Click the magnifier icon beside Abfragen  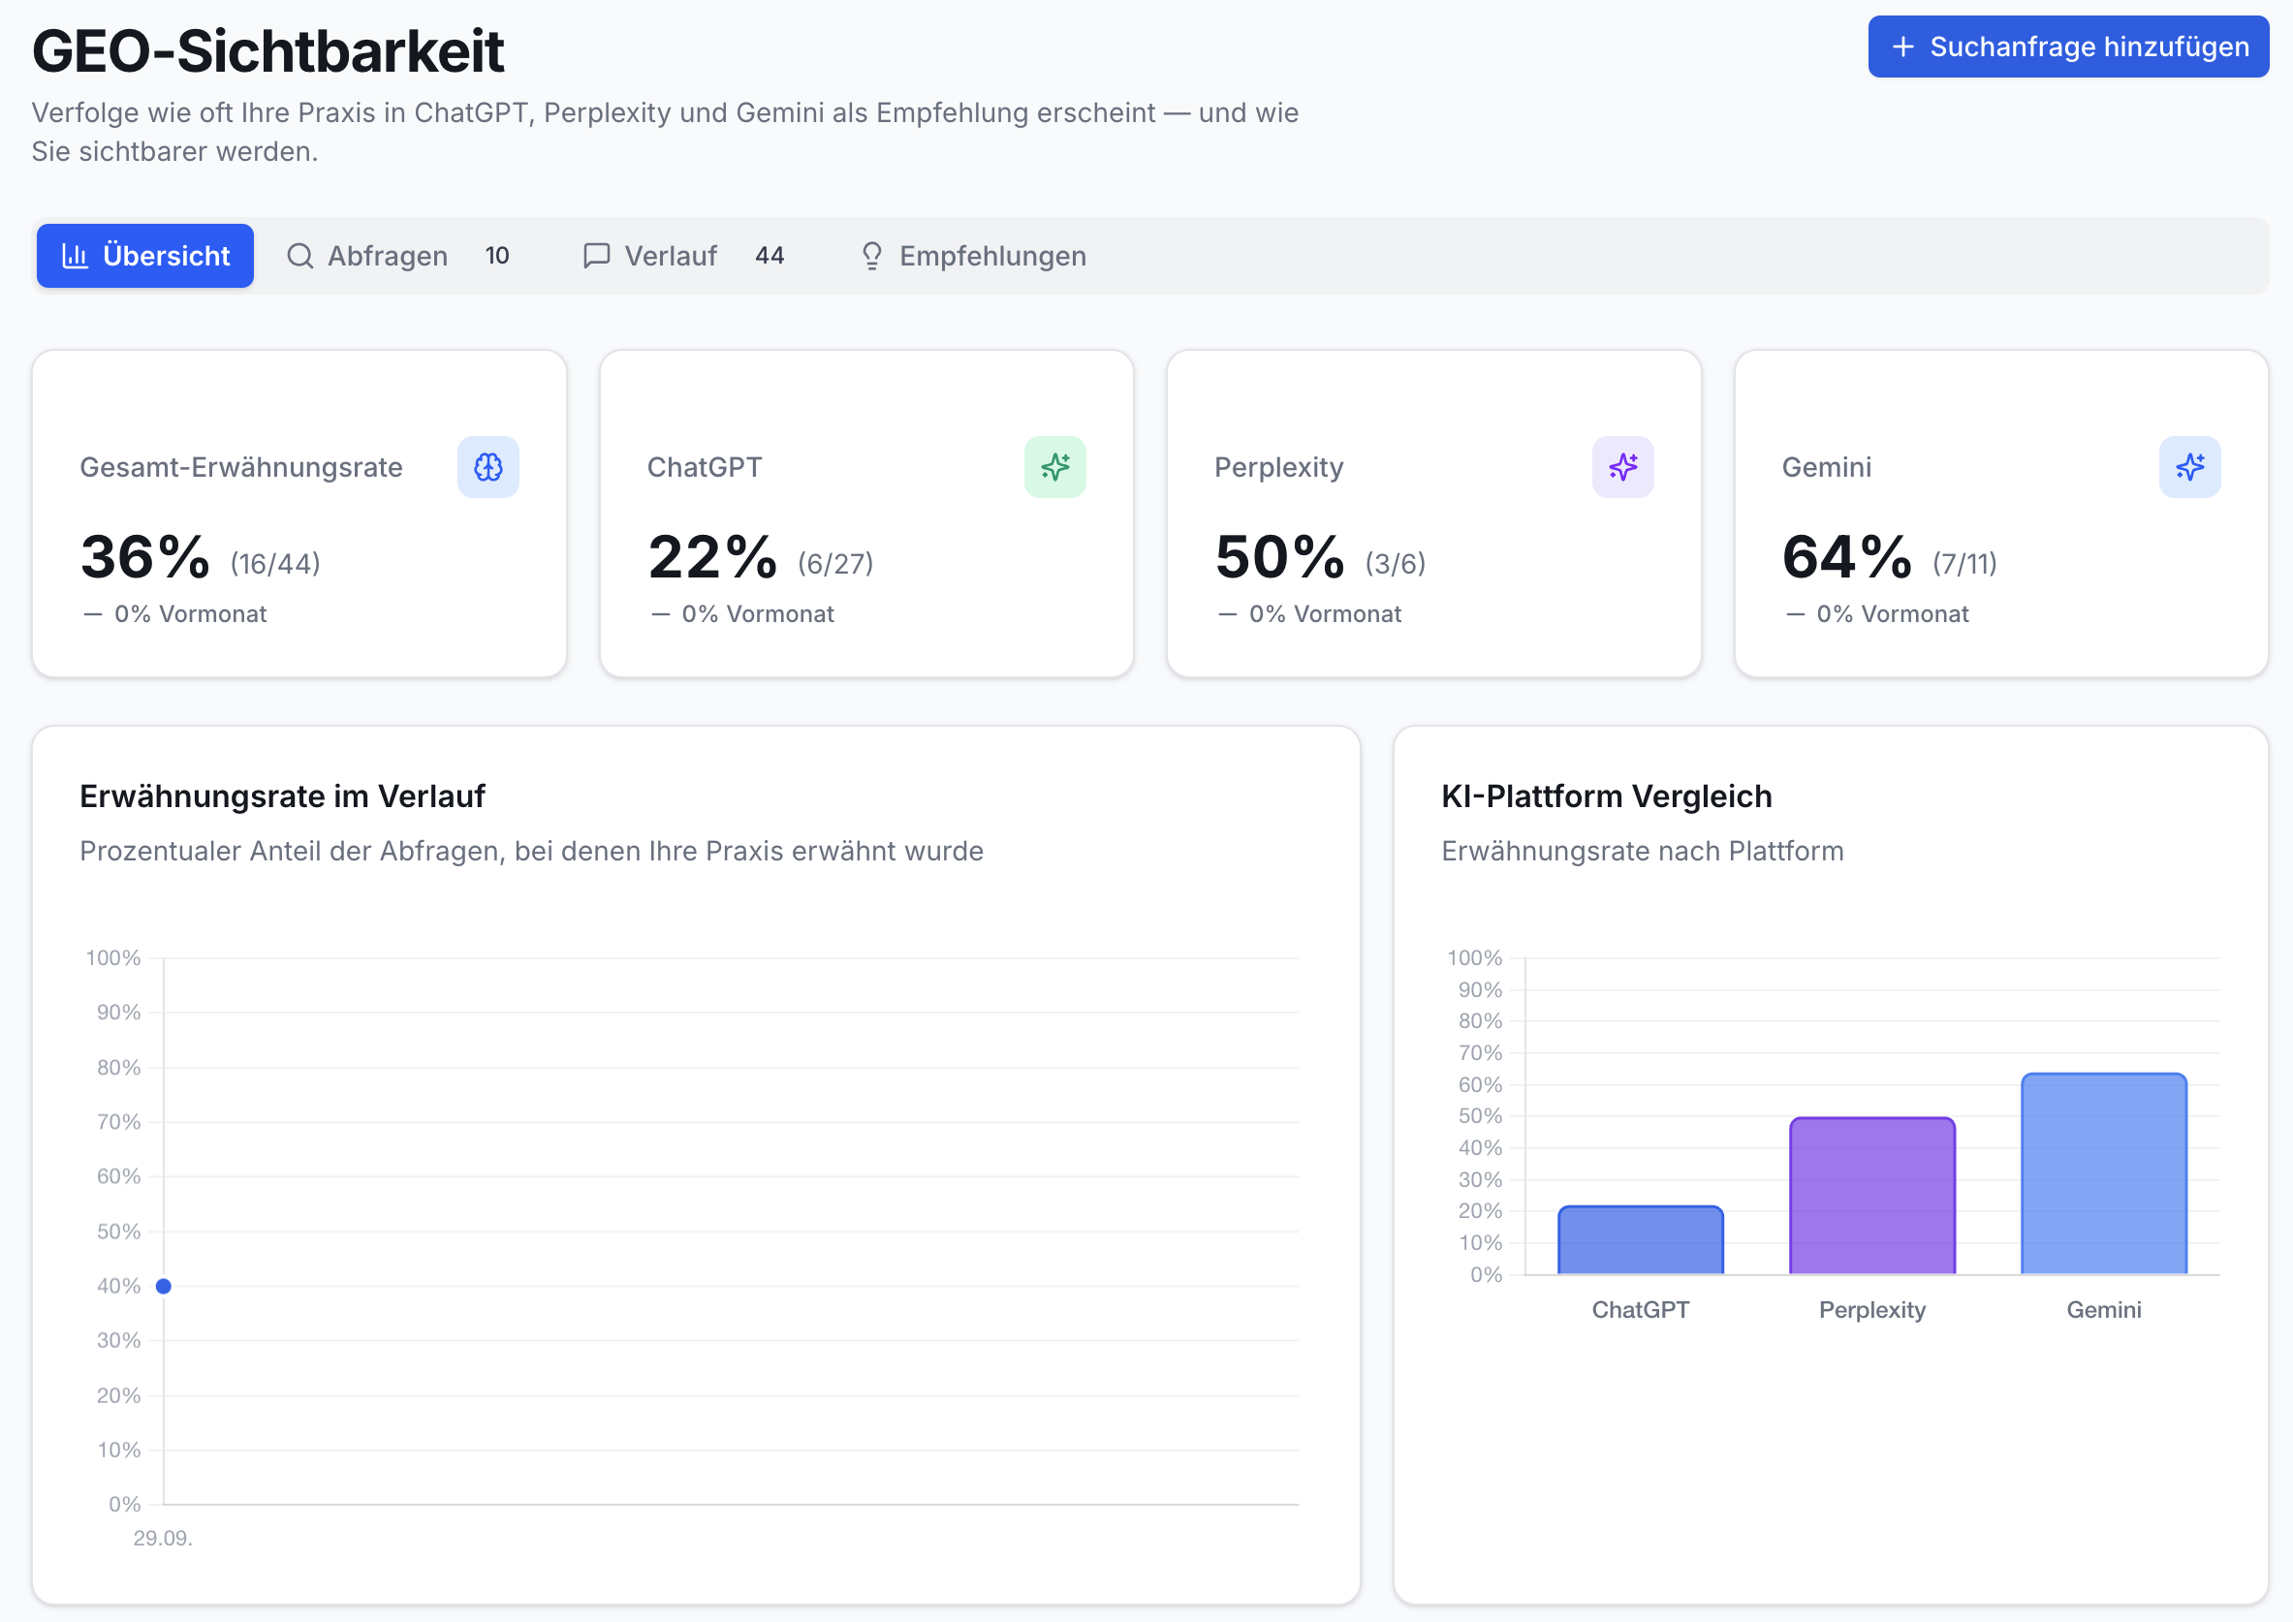(x=299, y=256)
